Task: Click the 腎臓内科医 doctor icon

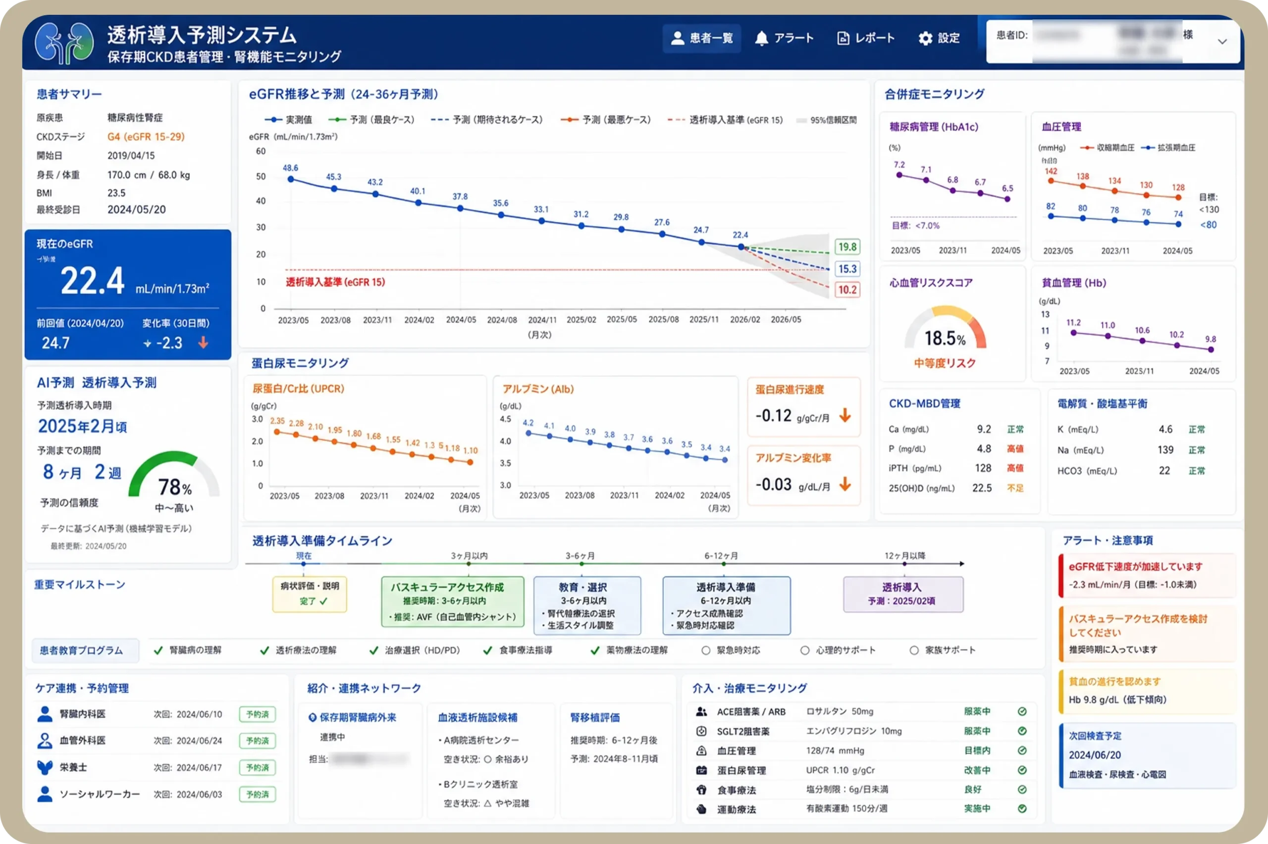Action: pos(45,714)
